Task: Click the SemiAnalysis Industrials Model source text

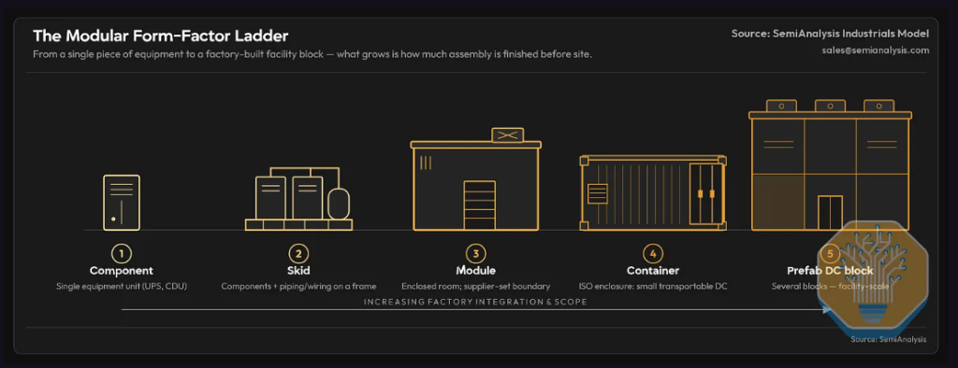Action: point(831,33)
